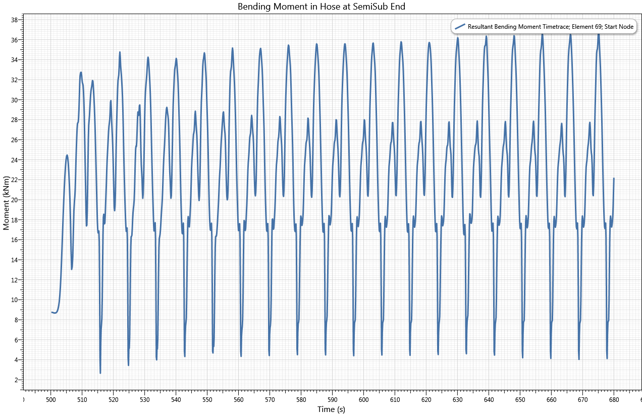Click the 20 tick label on moment axis

(x=15, y=200)
